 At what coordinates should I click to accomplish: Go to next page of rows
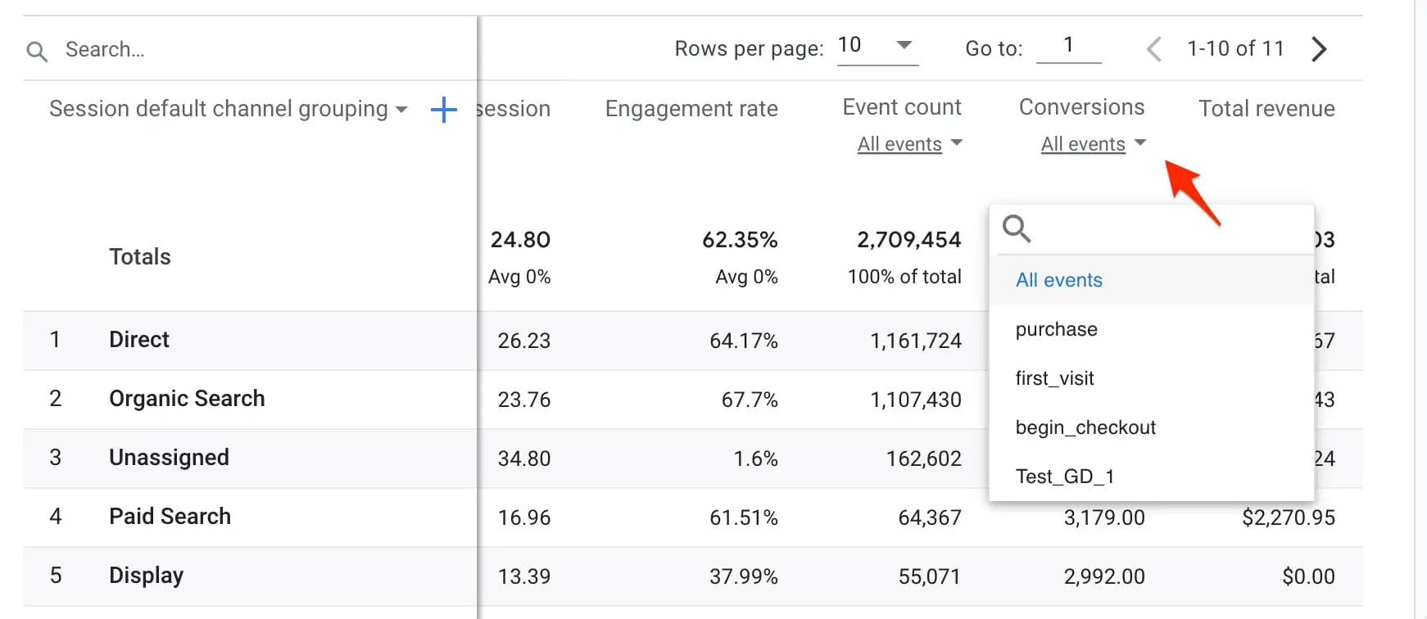[x=1318, y=49]
